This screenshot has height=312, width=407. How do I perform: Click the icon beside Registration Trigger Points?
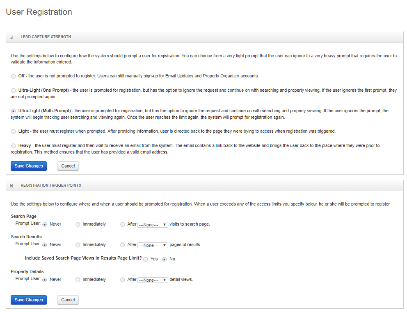click(11, 186)
